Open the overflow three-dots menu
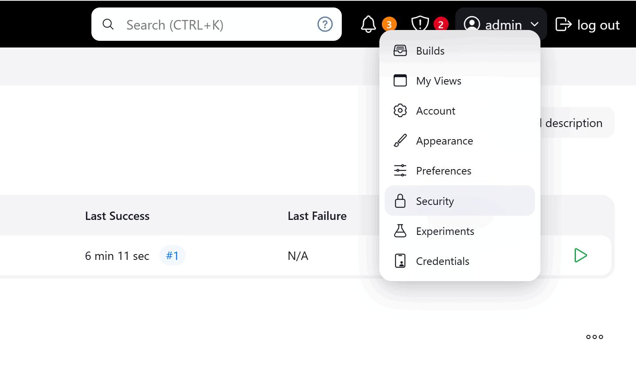This screenshot has width=636, height=384. pos(594,337)
